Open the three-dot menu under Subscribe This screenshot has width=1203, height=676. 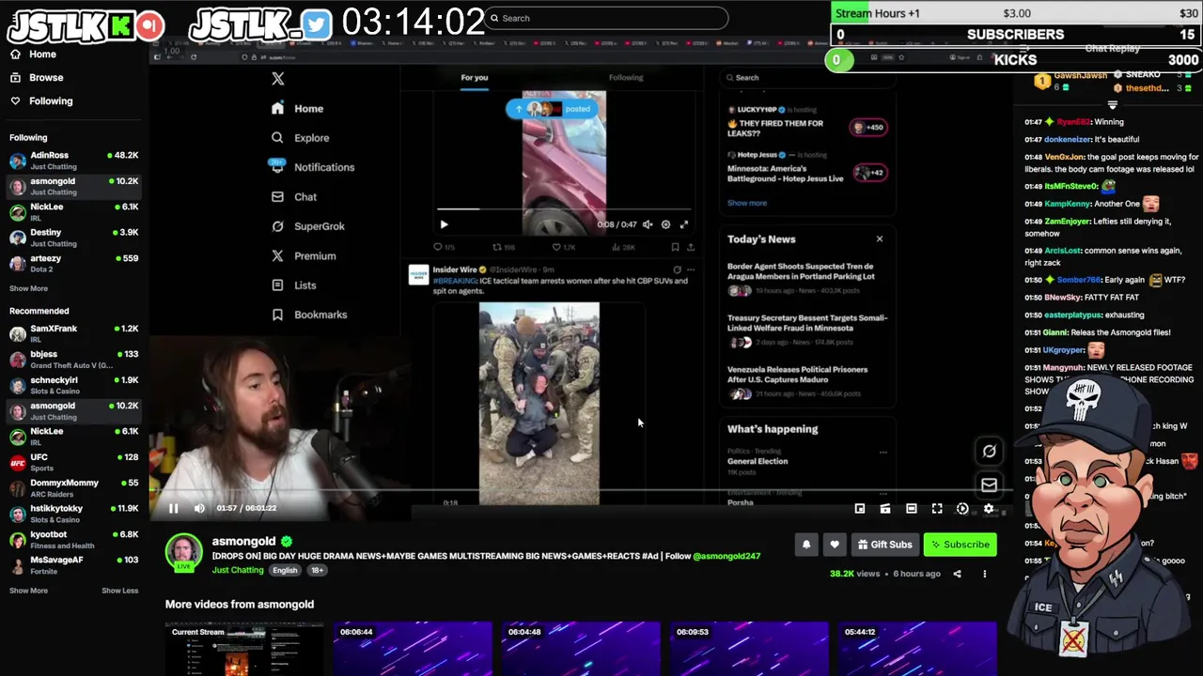click(985, 574)
